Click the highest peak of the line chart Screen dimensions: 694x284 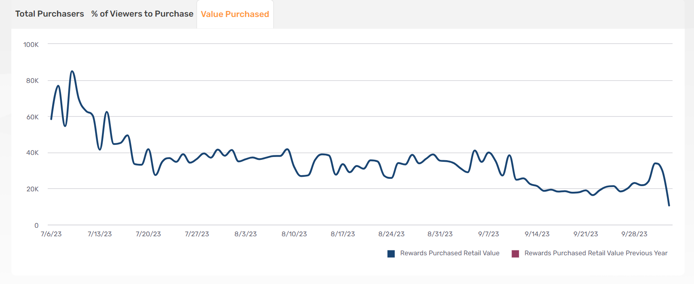pyautogui.click(x=72, y=71)
